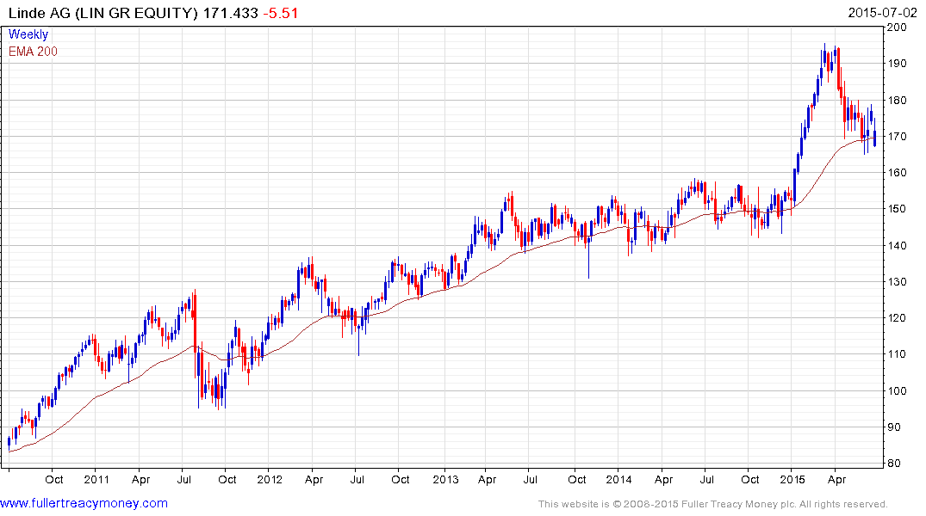Click the 2015 year label on time axis

[792, 479]
